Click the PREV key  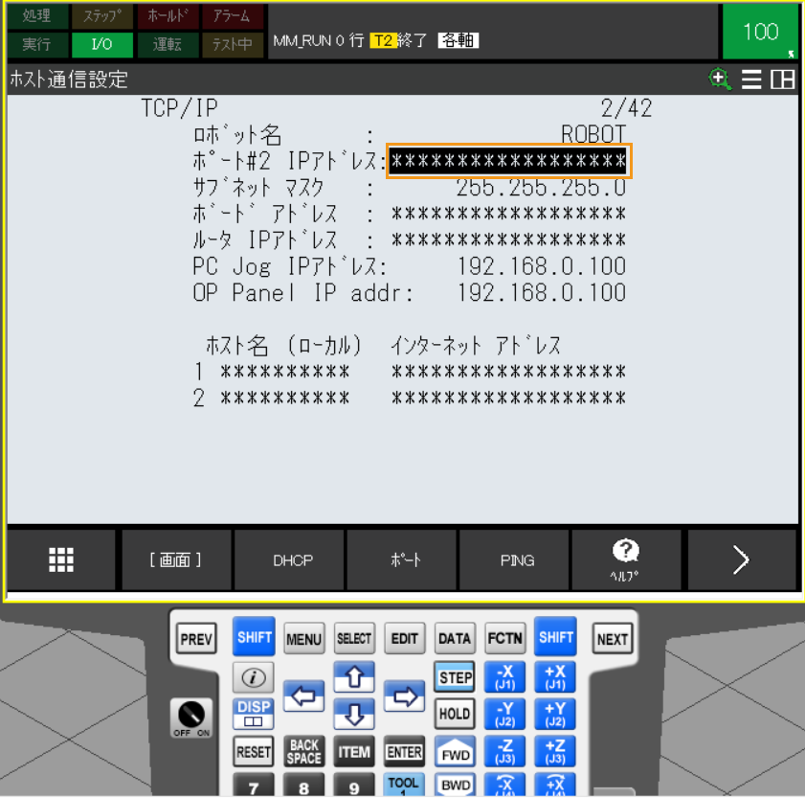(x=196, y=639)
